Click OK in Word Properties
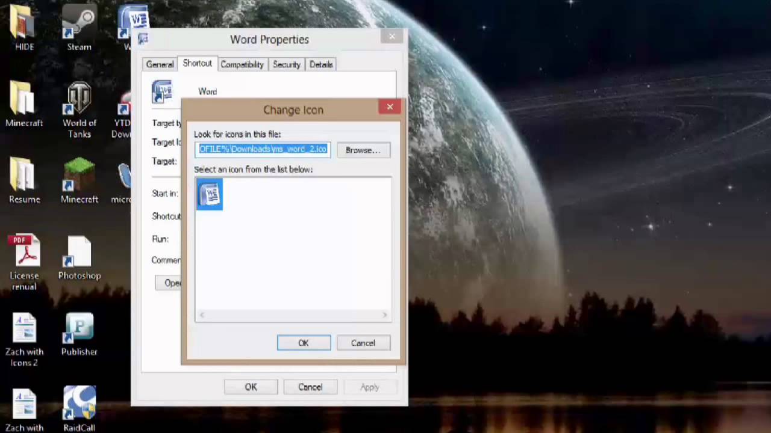Image resolution: width=771 pixels, height=433 pixels. tap(251, 387)
